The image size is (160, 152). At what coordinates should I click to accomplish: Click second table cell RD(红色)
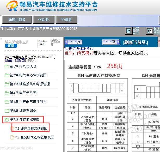coord(154,122)
